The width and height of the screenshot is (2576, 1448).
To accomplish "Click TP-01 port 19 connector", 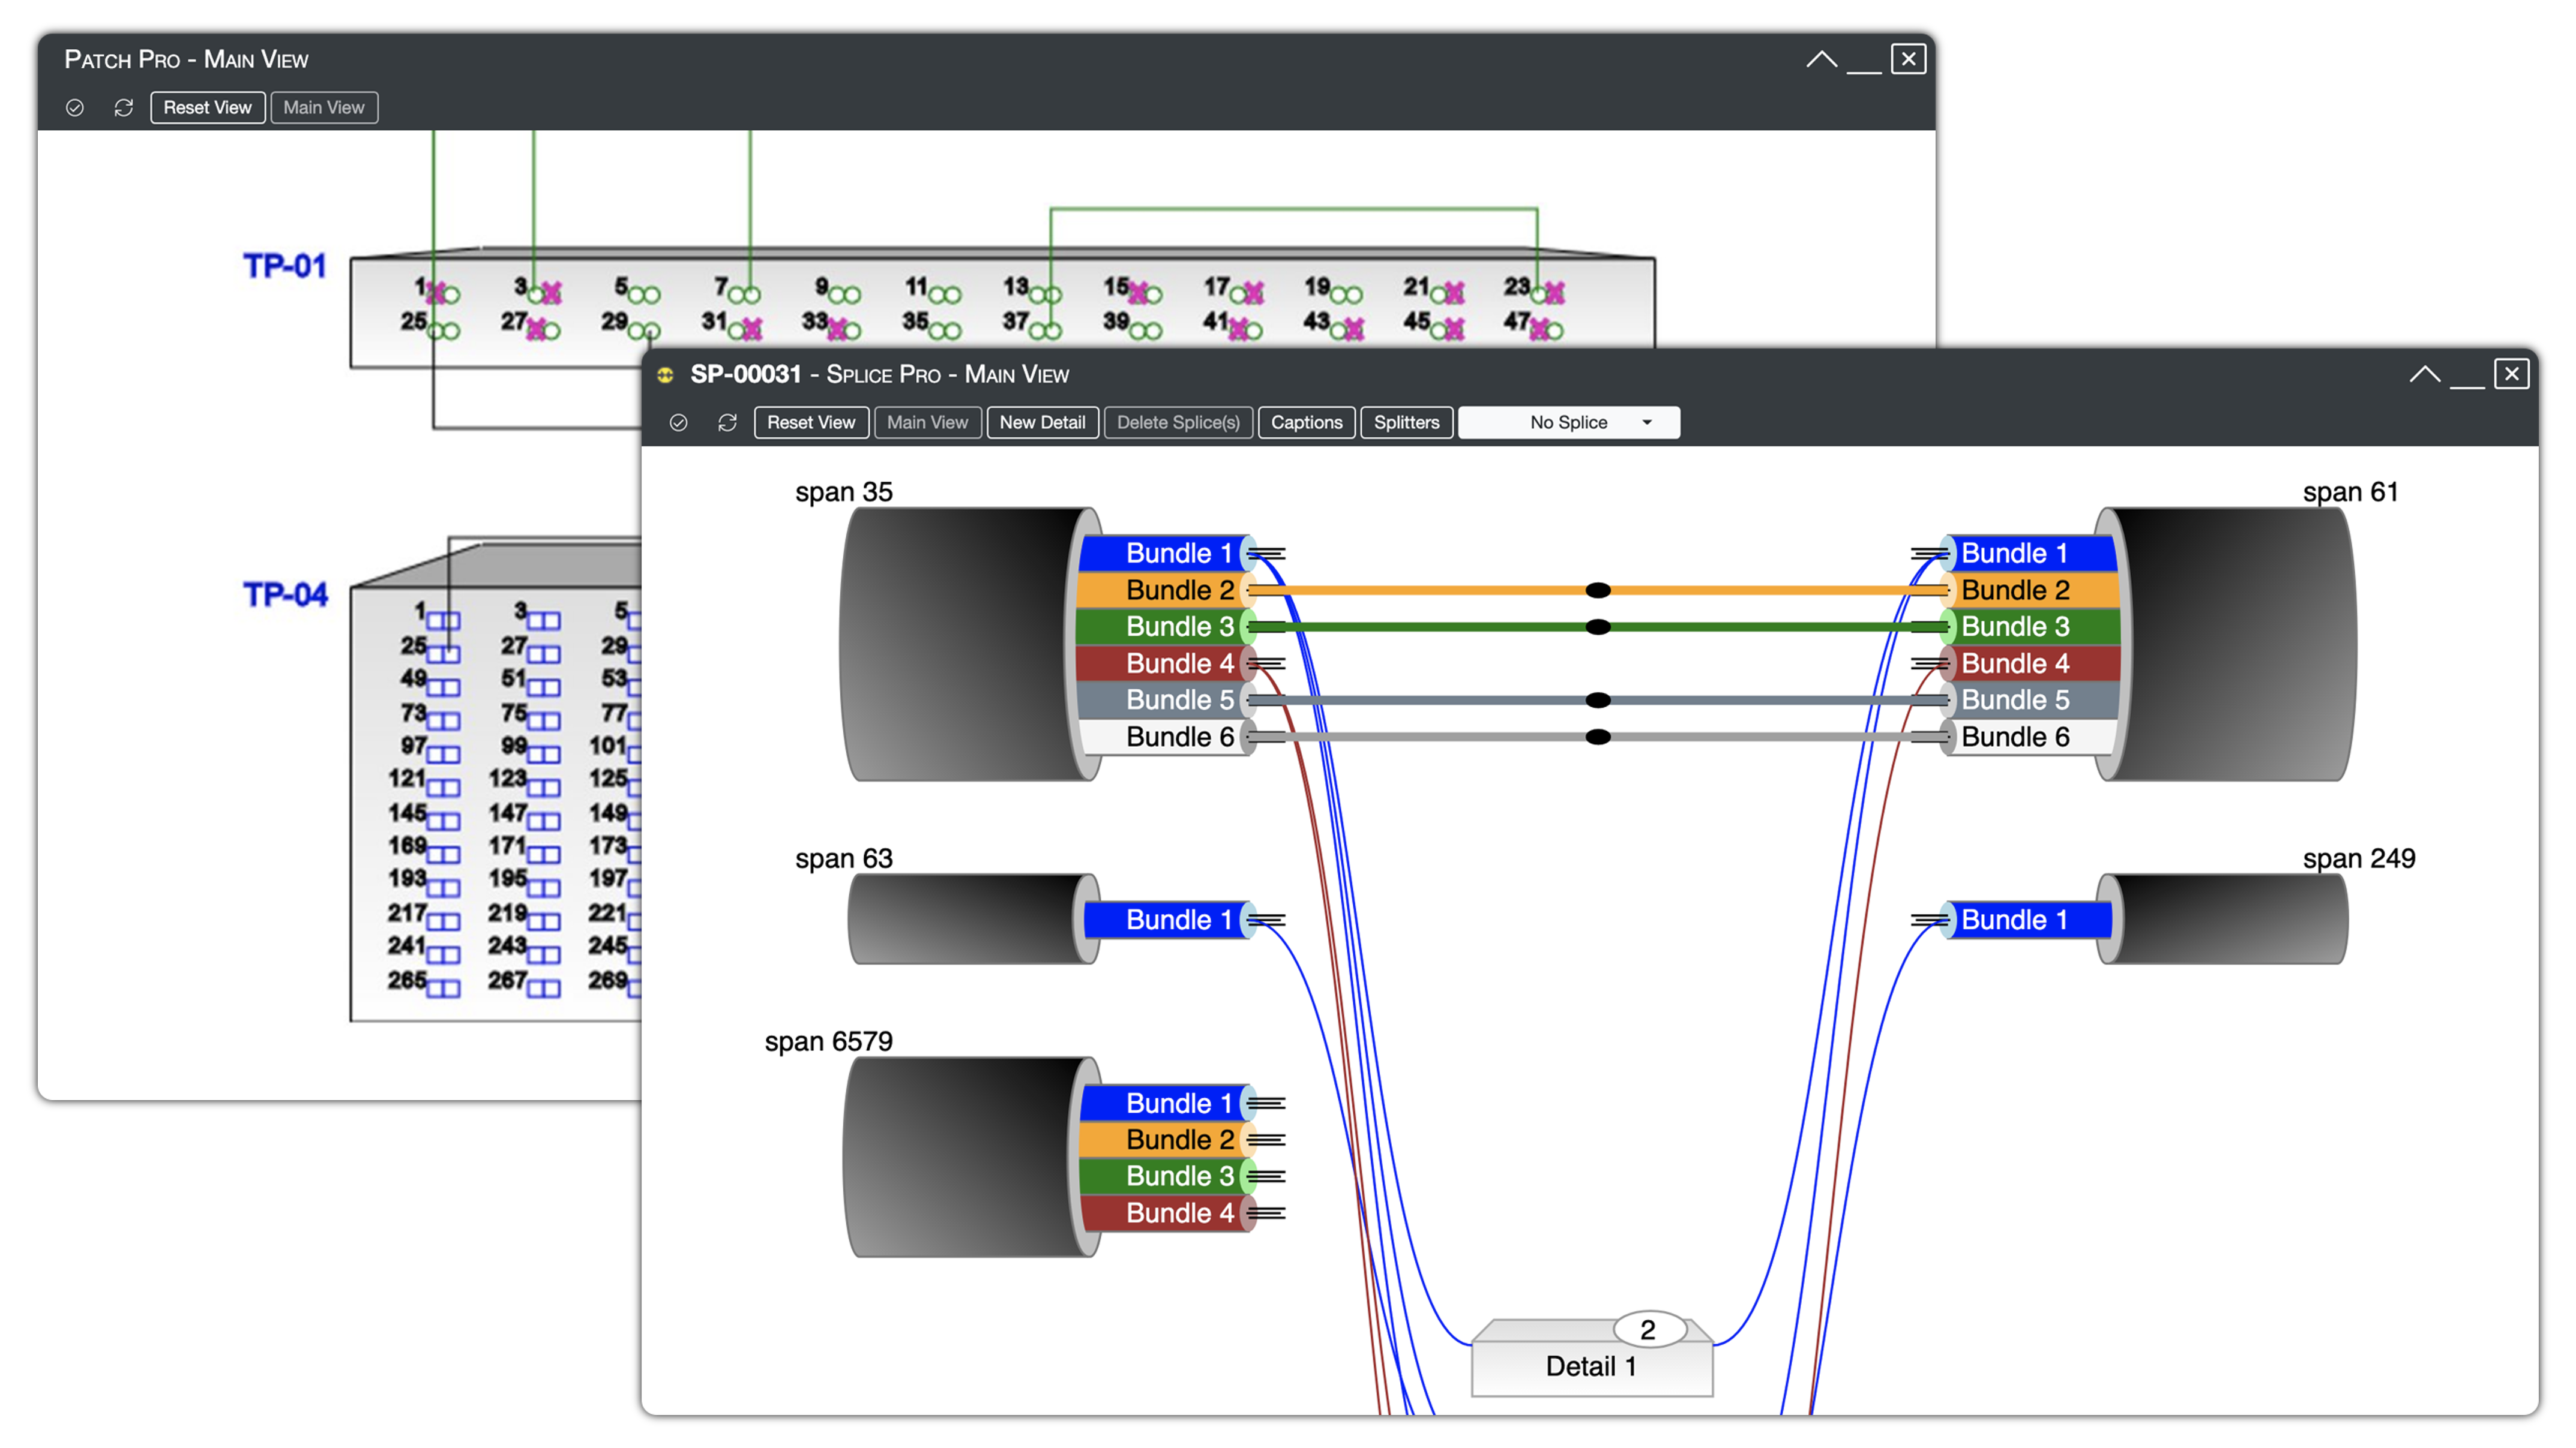I will coord(1345,295).
